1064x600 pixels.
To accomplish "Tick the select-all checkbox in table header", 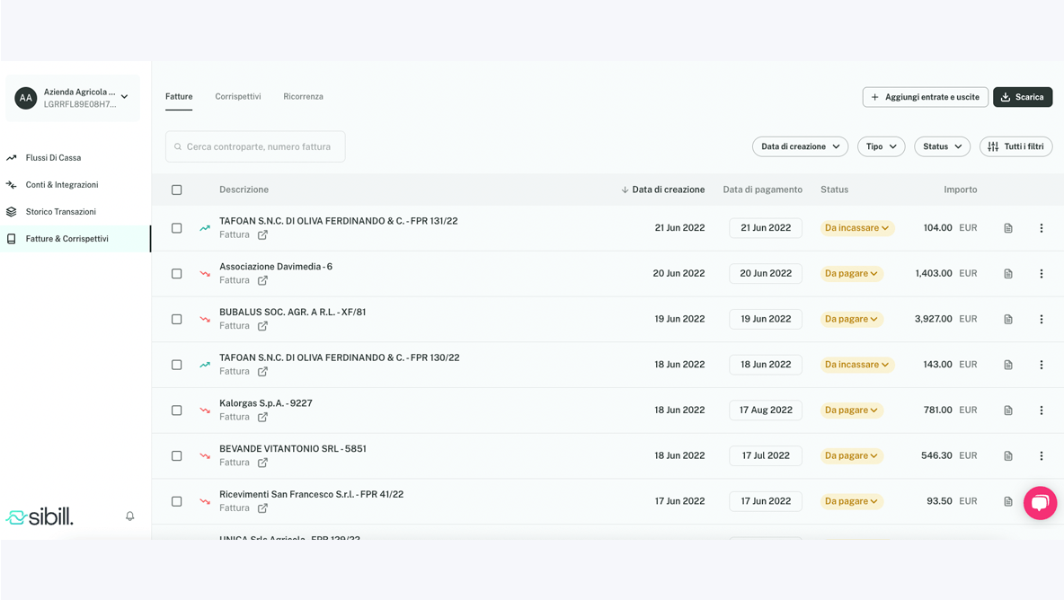I will (x=177, y=190).
